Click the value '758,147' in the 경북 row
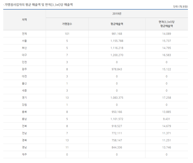This screenshot has height=163, width=193. 117,140
